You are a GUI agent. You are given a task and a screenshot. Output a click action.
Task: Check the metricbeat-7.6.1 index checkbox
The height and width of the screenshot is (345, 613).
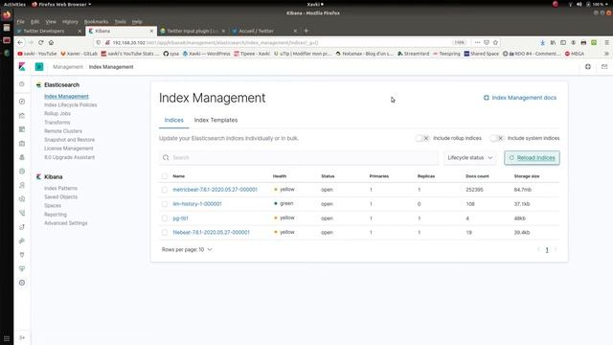(x=165, y=190)
